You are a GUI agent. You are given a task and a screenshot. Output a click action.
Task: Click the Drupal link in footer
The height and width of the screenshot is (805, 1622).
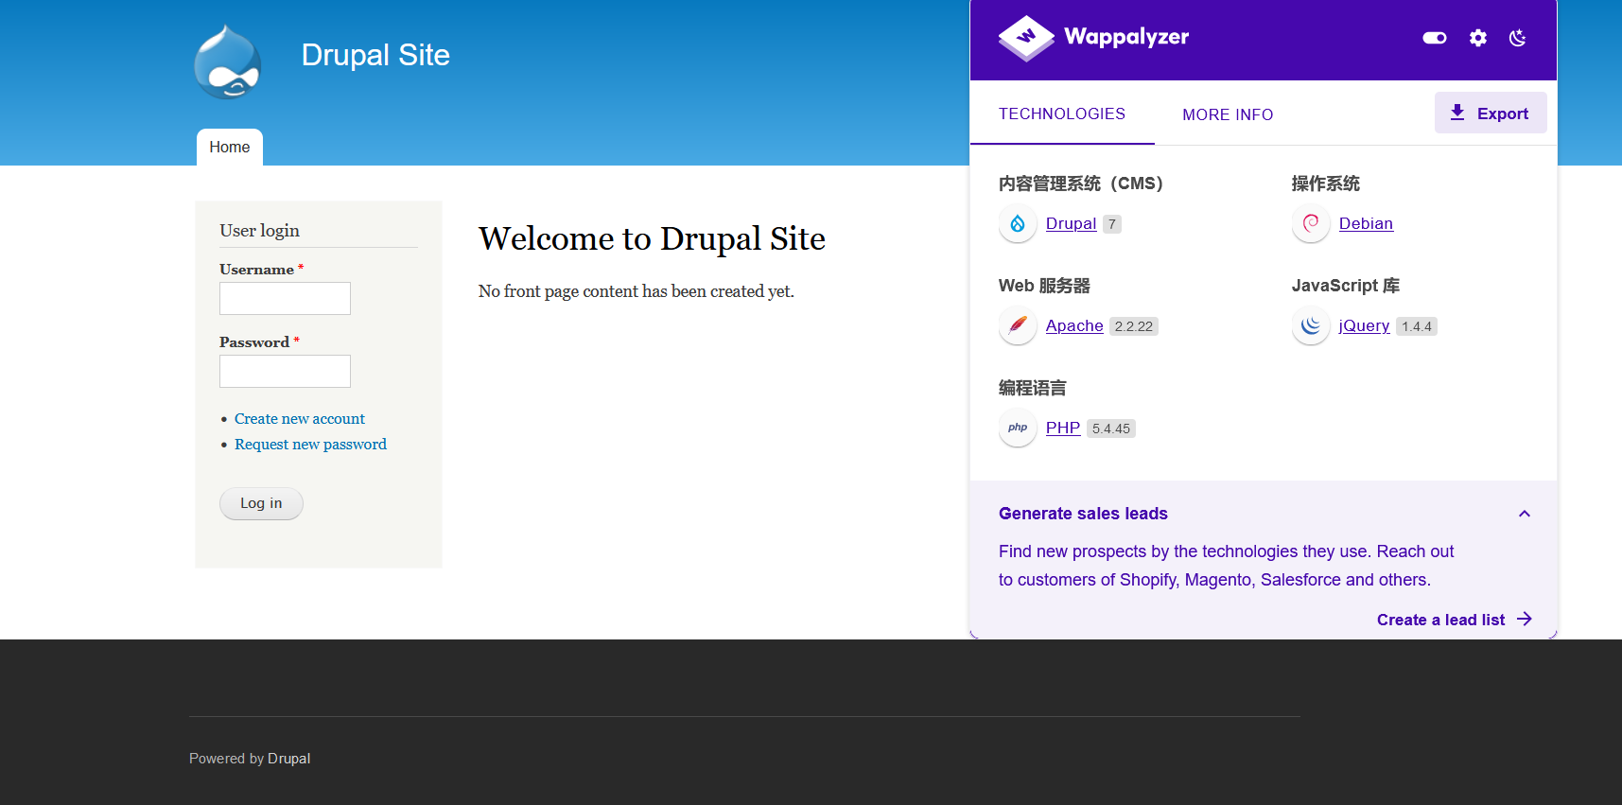pyautogui.click(x=288, y=759)
